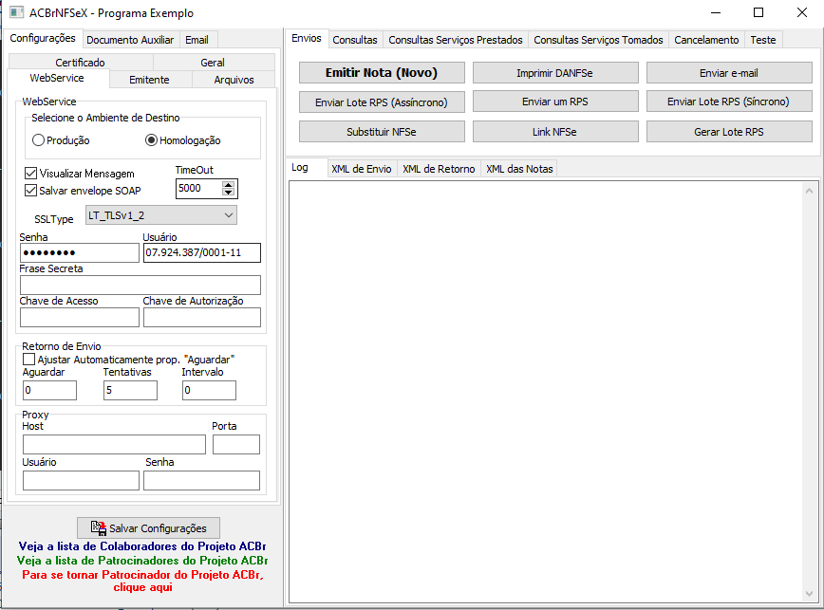Click the Enviar e-mail button
Viewport: 824px width, 610px height.
[x=729, y=72]
